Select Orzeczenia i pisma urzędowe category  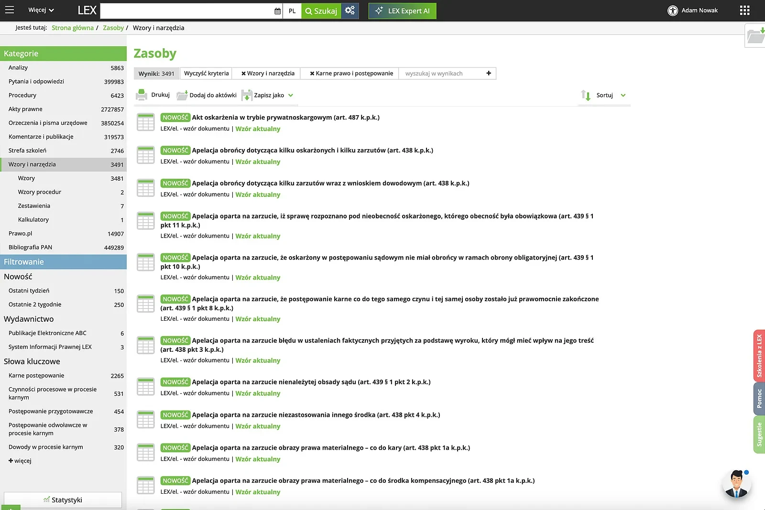63,123
